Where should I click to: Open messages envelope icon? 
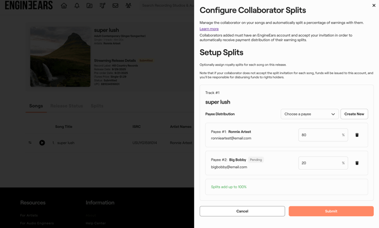point(115,6)
